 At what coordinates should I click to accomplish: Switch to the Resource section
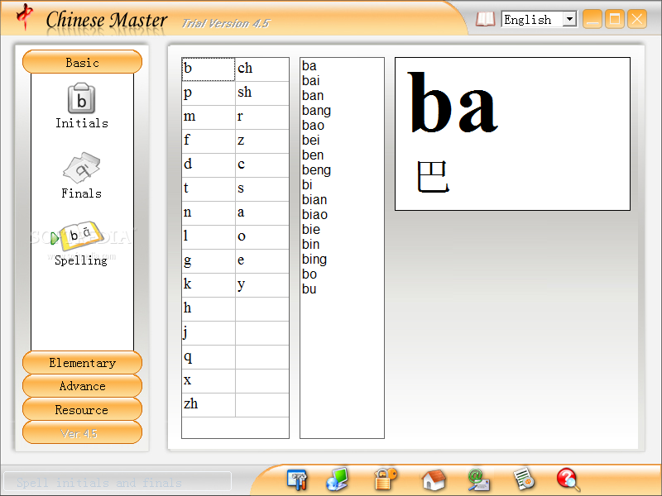tap(82, 409)
